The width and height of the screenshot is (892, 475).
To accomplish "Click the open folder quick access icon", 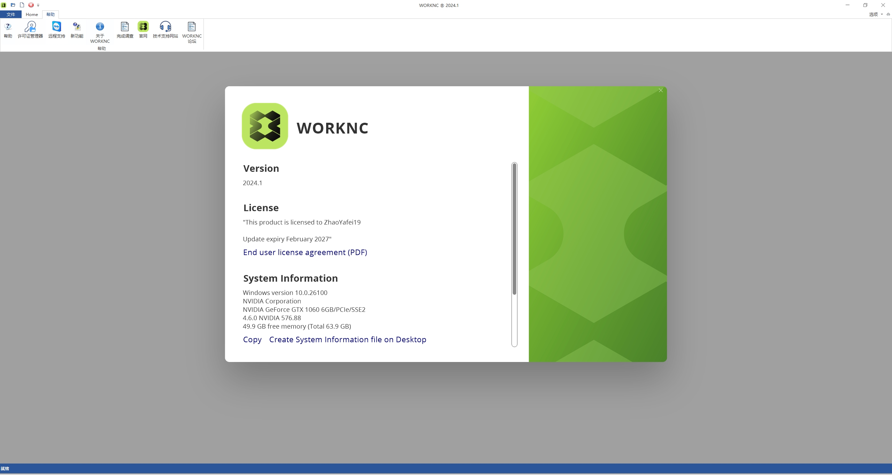I will (13, 5).
